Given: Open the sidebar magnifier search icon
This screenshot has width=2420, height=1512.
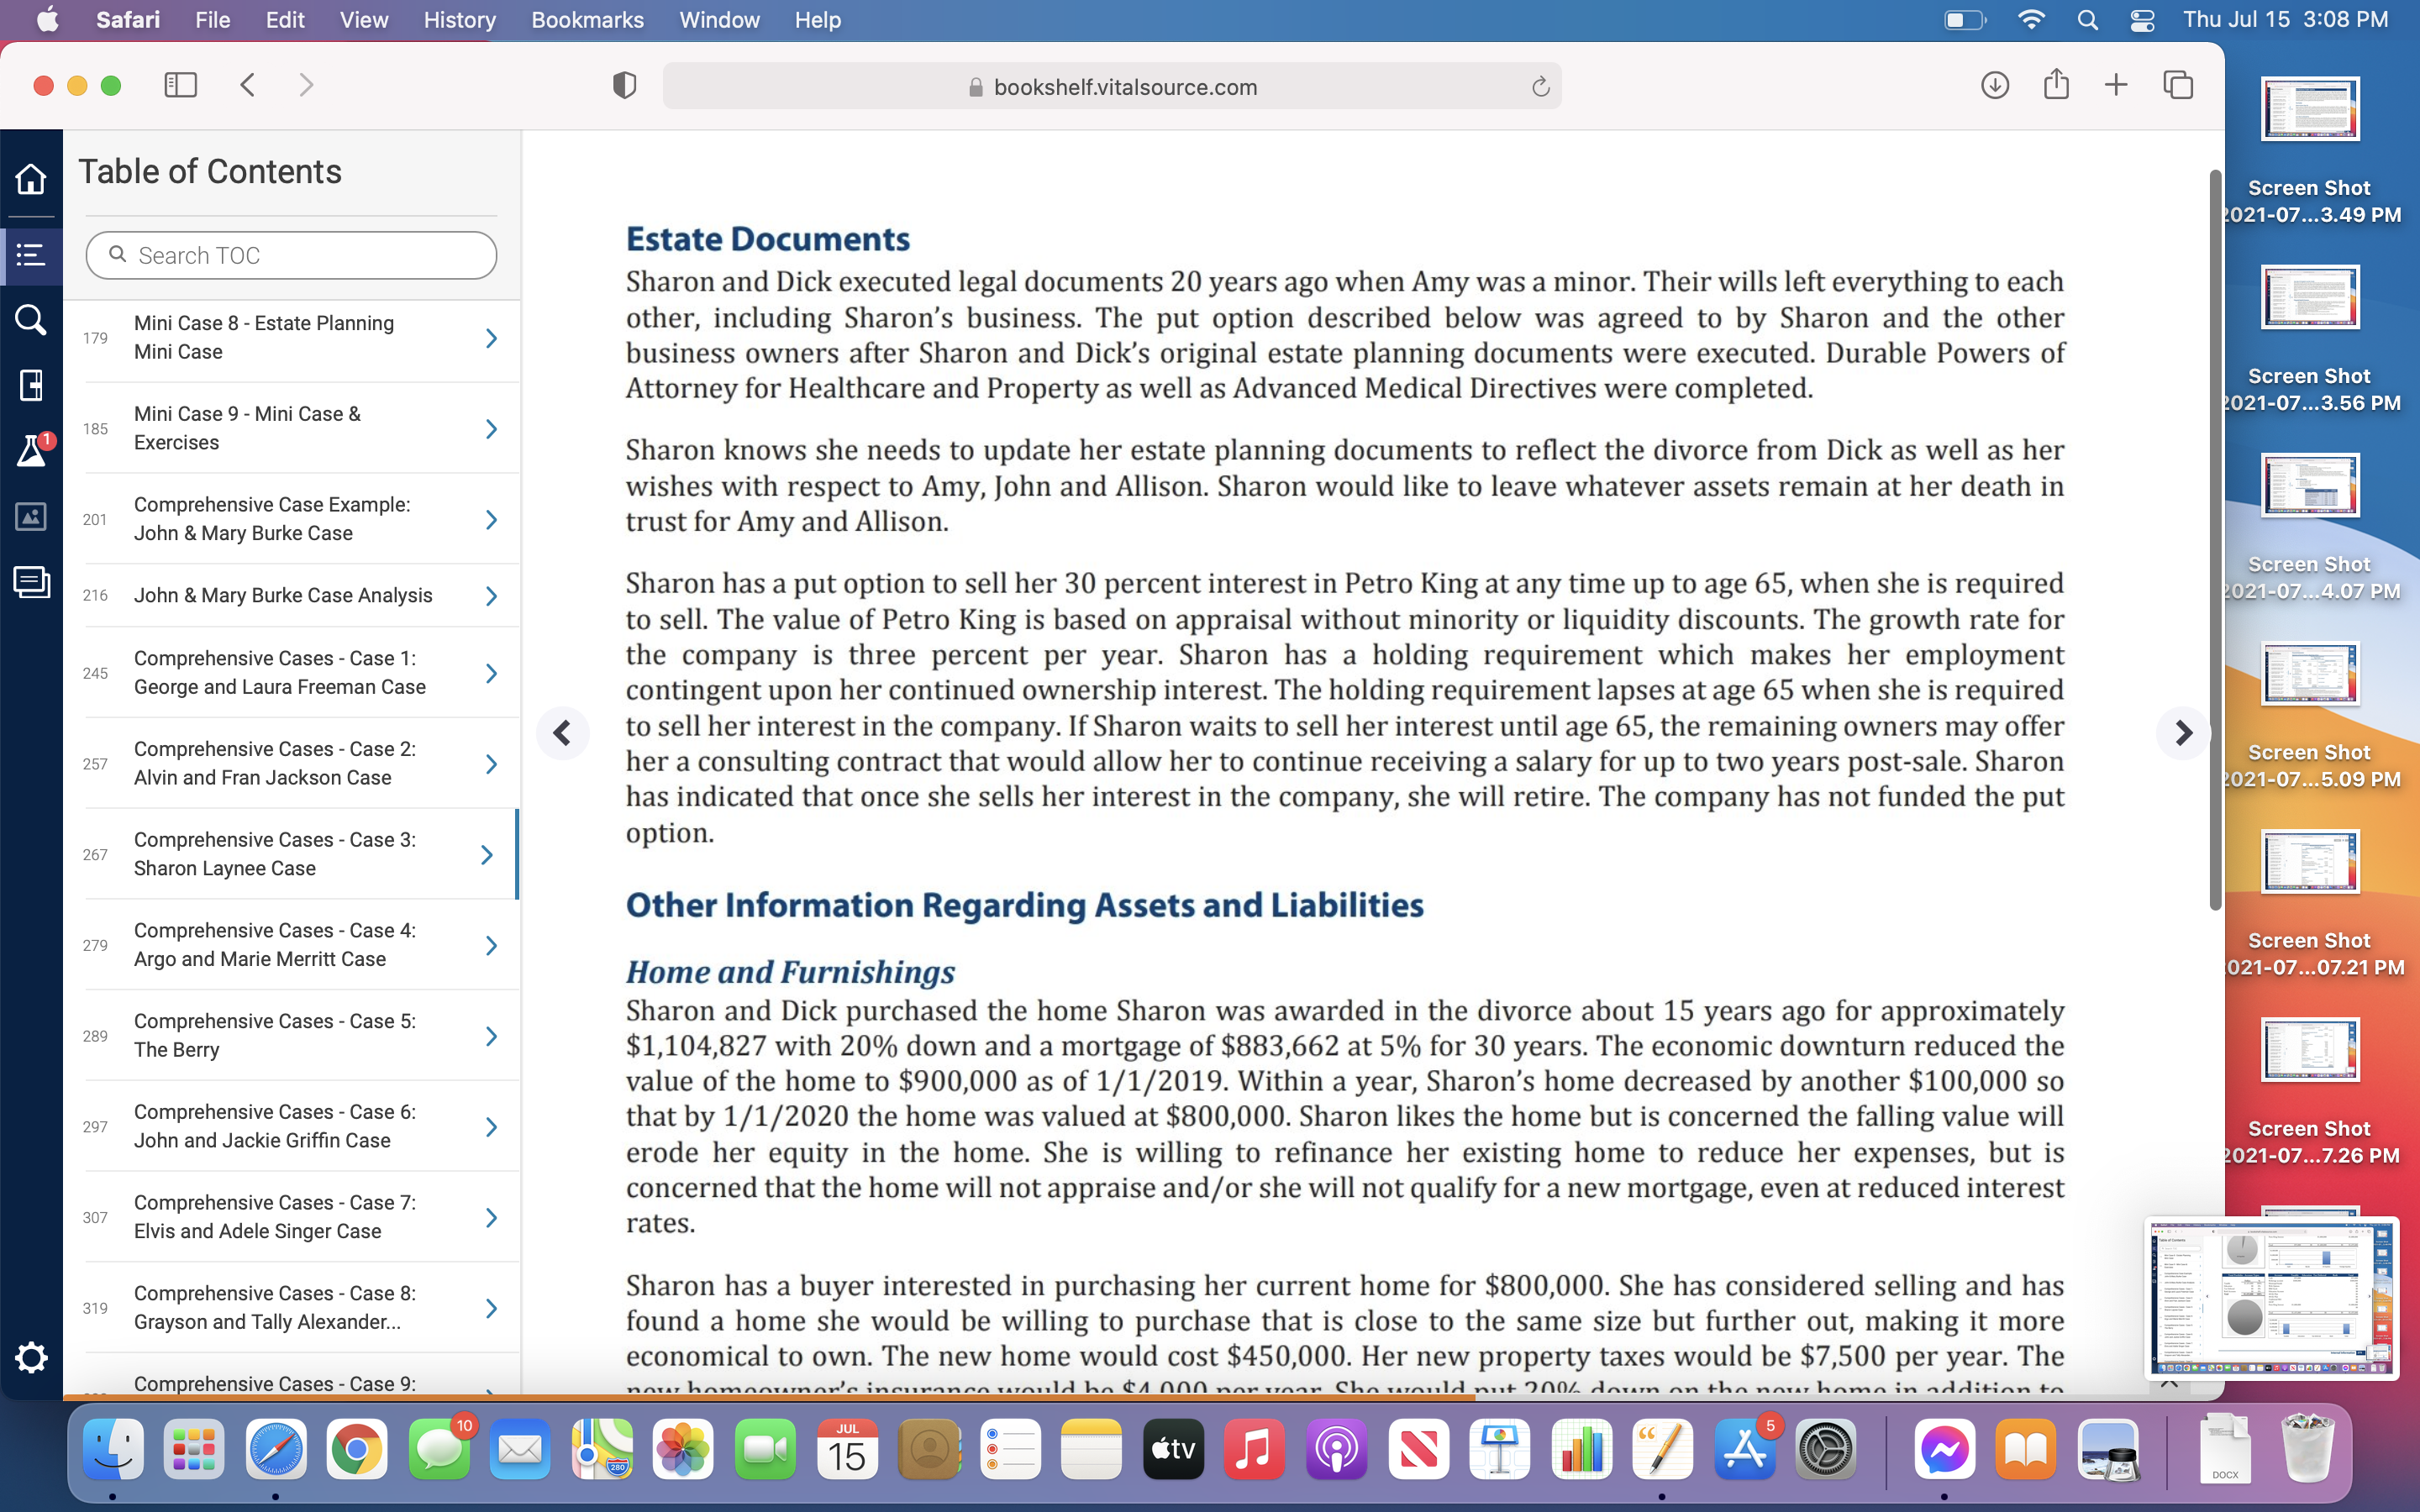Looking at the screenshot, I should [x=31, y=320].
